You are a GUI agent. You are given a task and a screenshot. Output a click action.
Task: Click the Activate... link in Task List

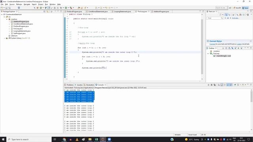pos(236,18)
